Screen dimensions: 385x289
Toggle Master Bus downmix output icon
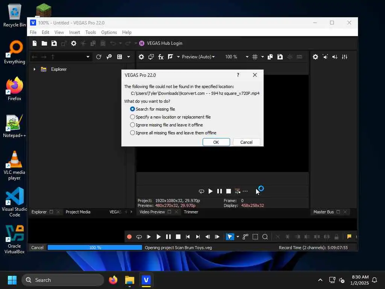325,57
